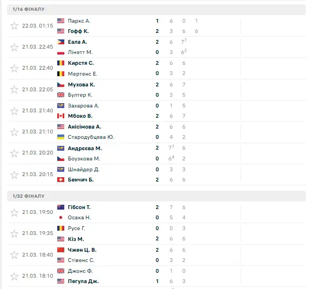Toggle star for Еала vs Лінетт match

click(14, 48)
